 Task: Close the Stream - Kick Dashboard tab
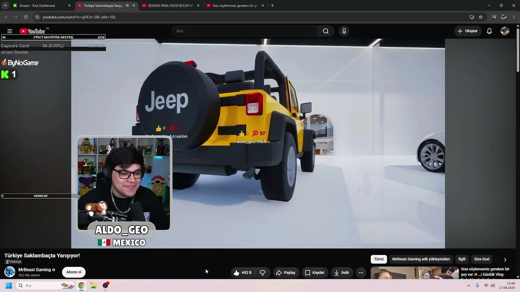(x=69, y=6)
